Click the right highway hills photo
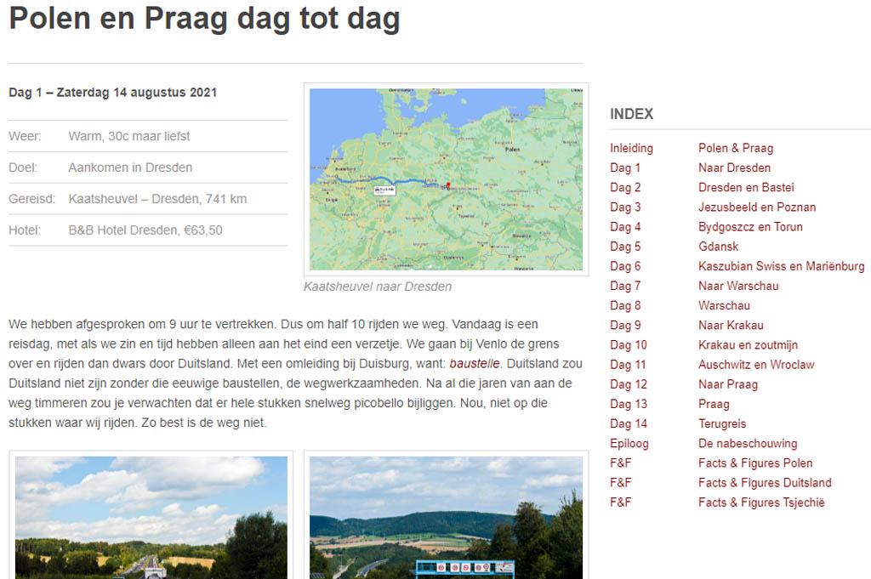 pos(446,517)
